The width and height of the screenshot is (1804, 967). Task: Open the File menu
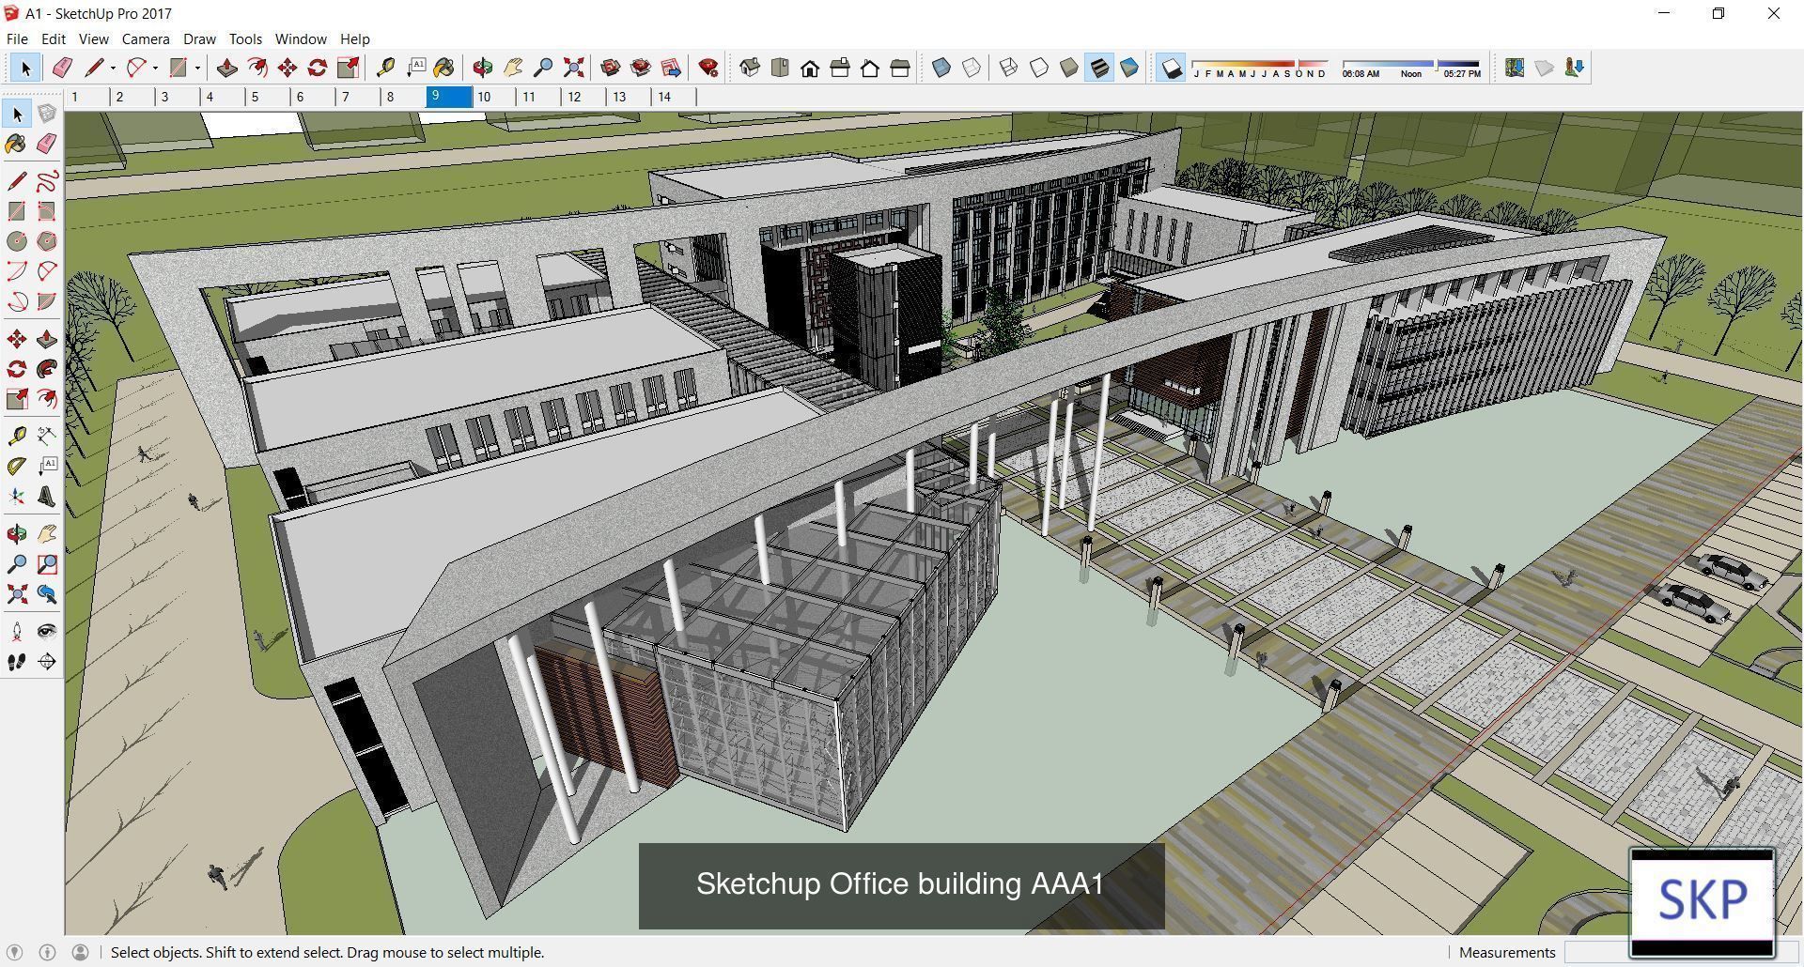click(17, 38)
